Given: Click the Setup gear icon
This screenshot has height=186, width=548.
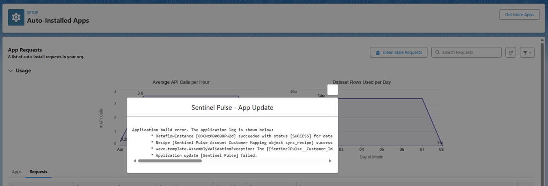Looking at the screenshot, I should (x=16, y=18).
